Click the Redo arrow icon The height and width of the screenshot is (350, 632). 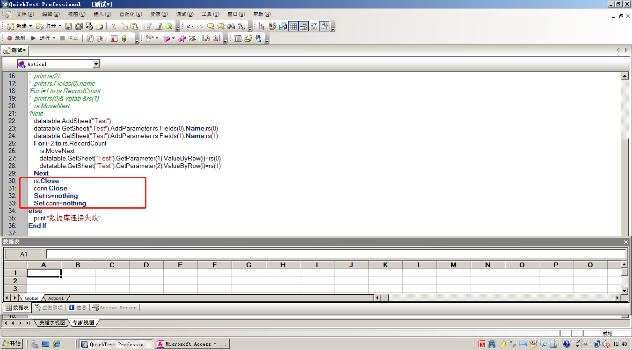point(200,26)
